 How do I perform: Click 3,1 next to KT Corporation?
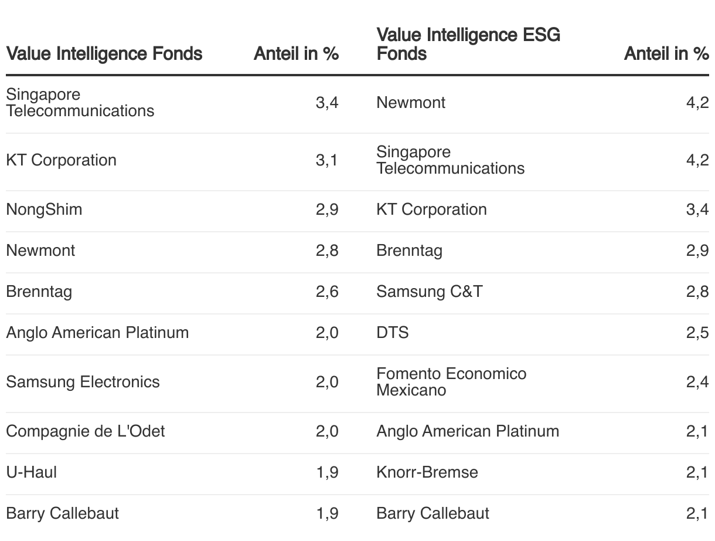point(327,160)
